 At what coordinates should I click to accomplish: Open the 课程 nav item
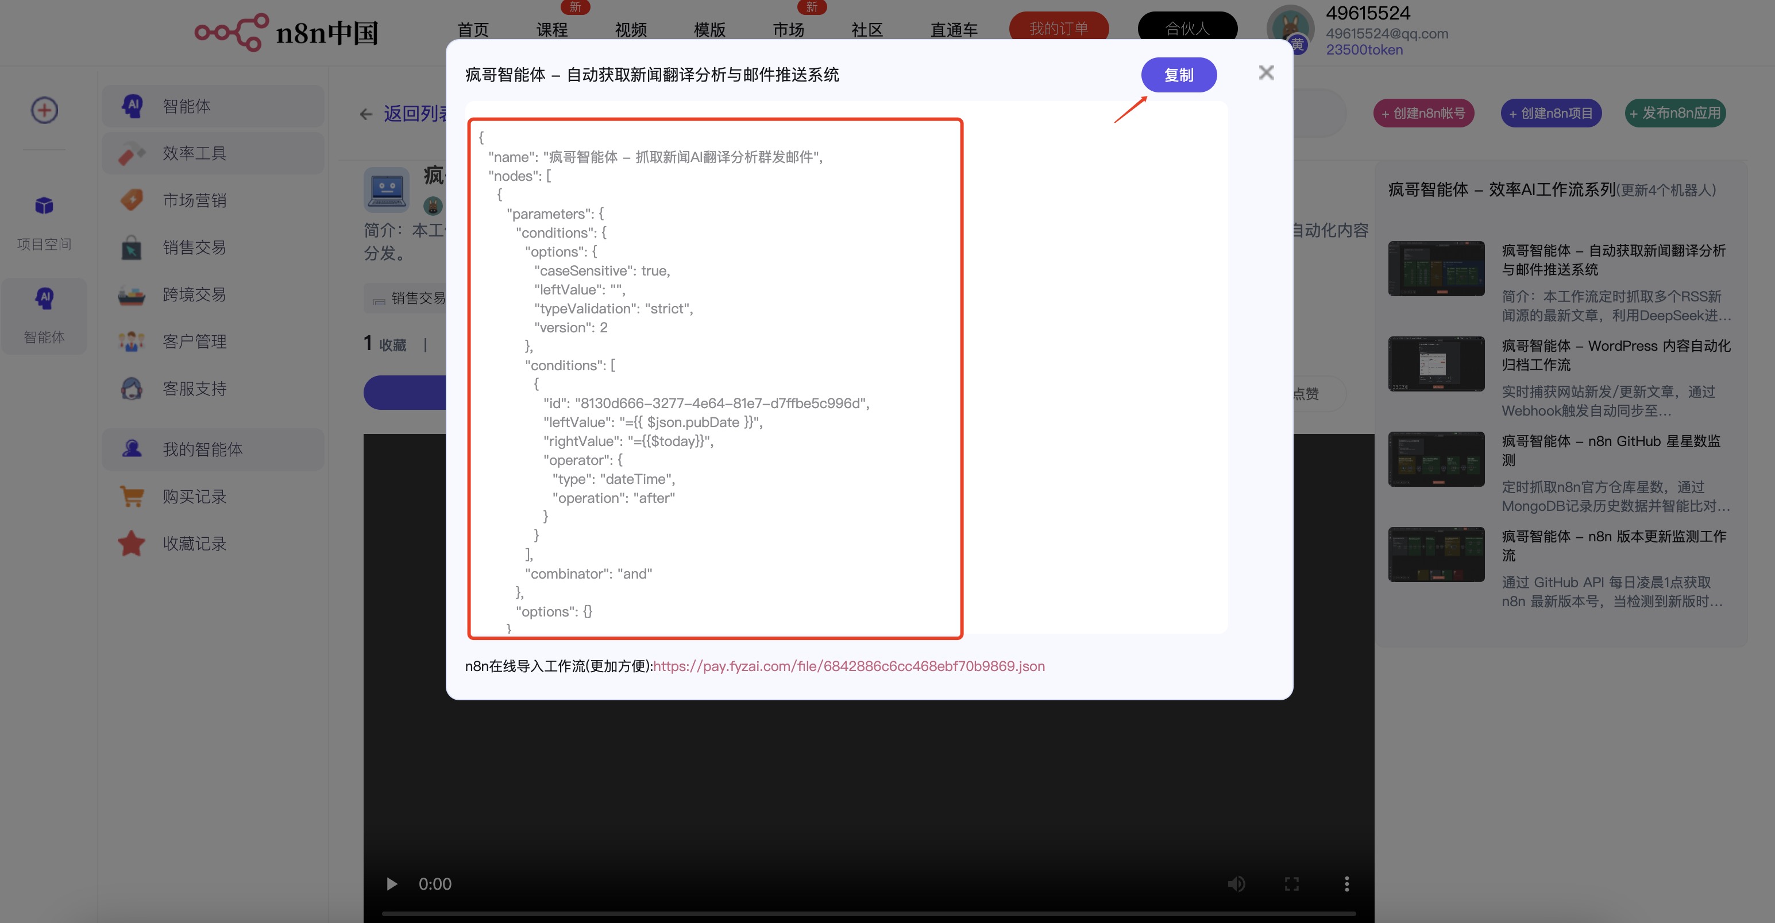pos(552,30)
